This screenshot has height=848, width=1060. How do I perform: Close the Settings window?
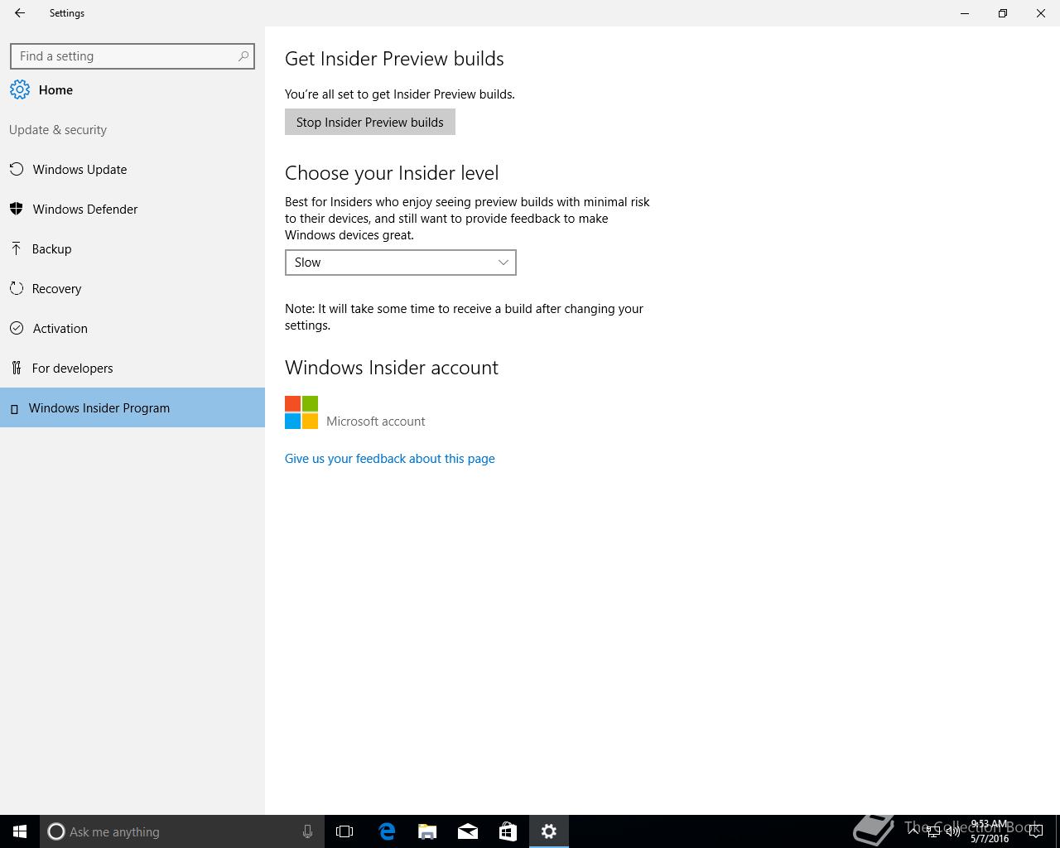1041,13
